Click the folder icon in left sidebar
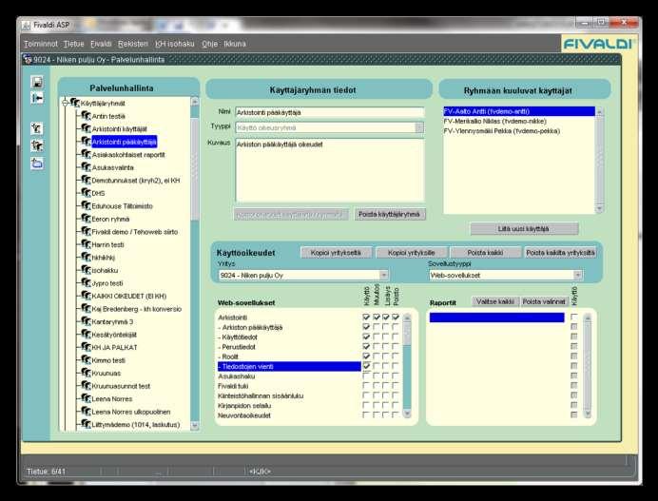Screen dimensions: 658x501 point(37,164)
